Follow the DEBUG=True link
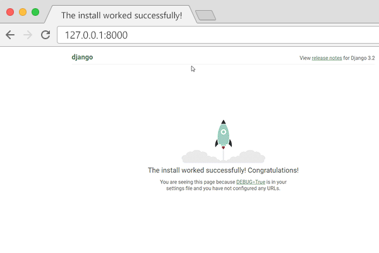This screenshot has width=379, height=253. tap(252, 182)
